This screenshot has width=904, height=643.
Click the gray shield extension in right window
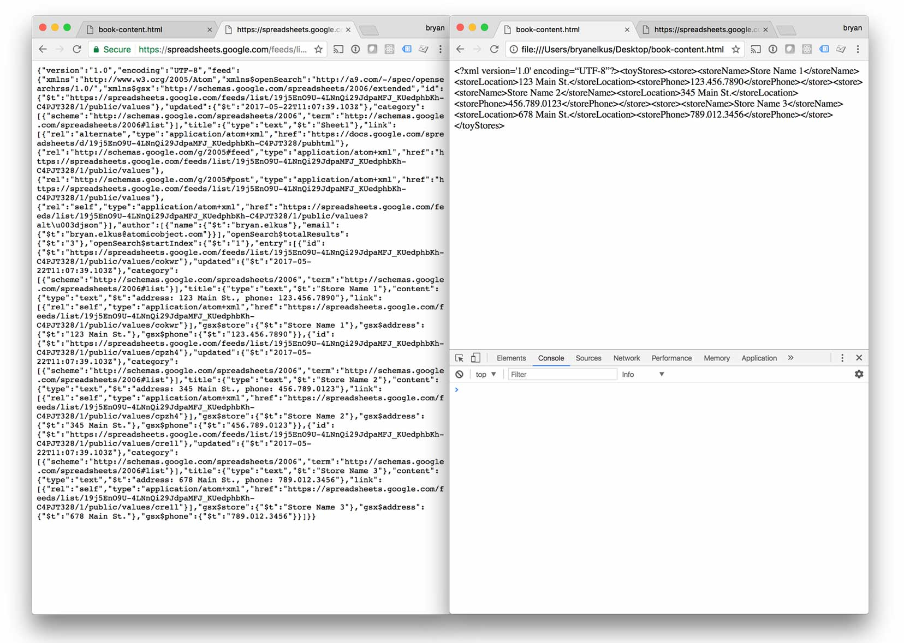click(x=789, y=50)
